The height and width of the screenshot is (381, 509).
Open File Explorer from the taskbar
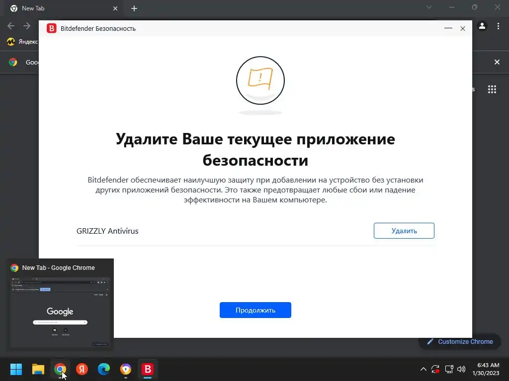pos(38,369)
